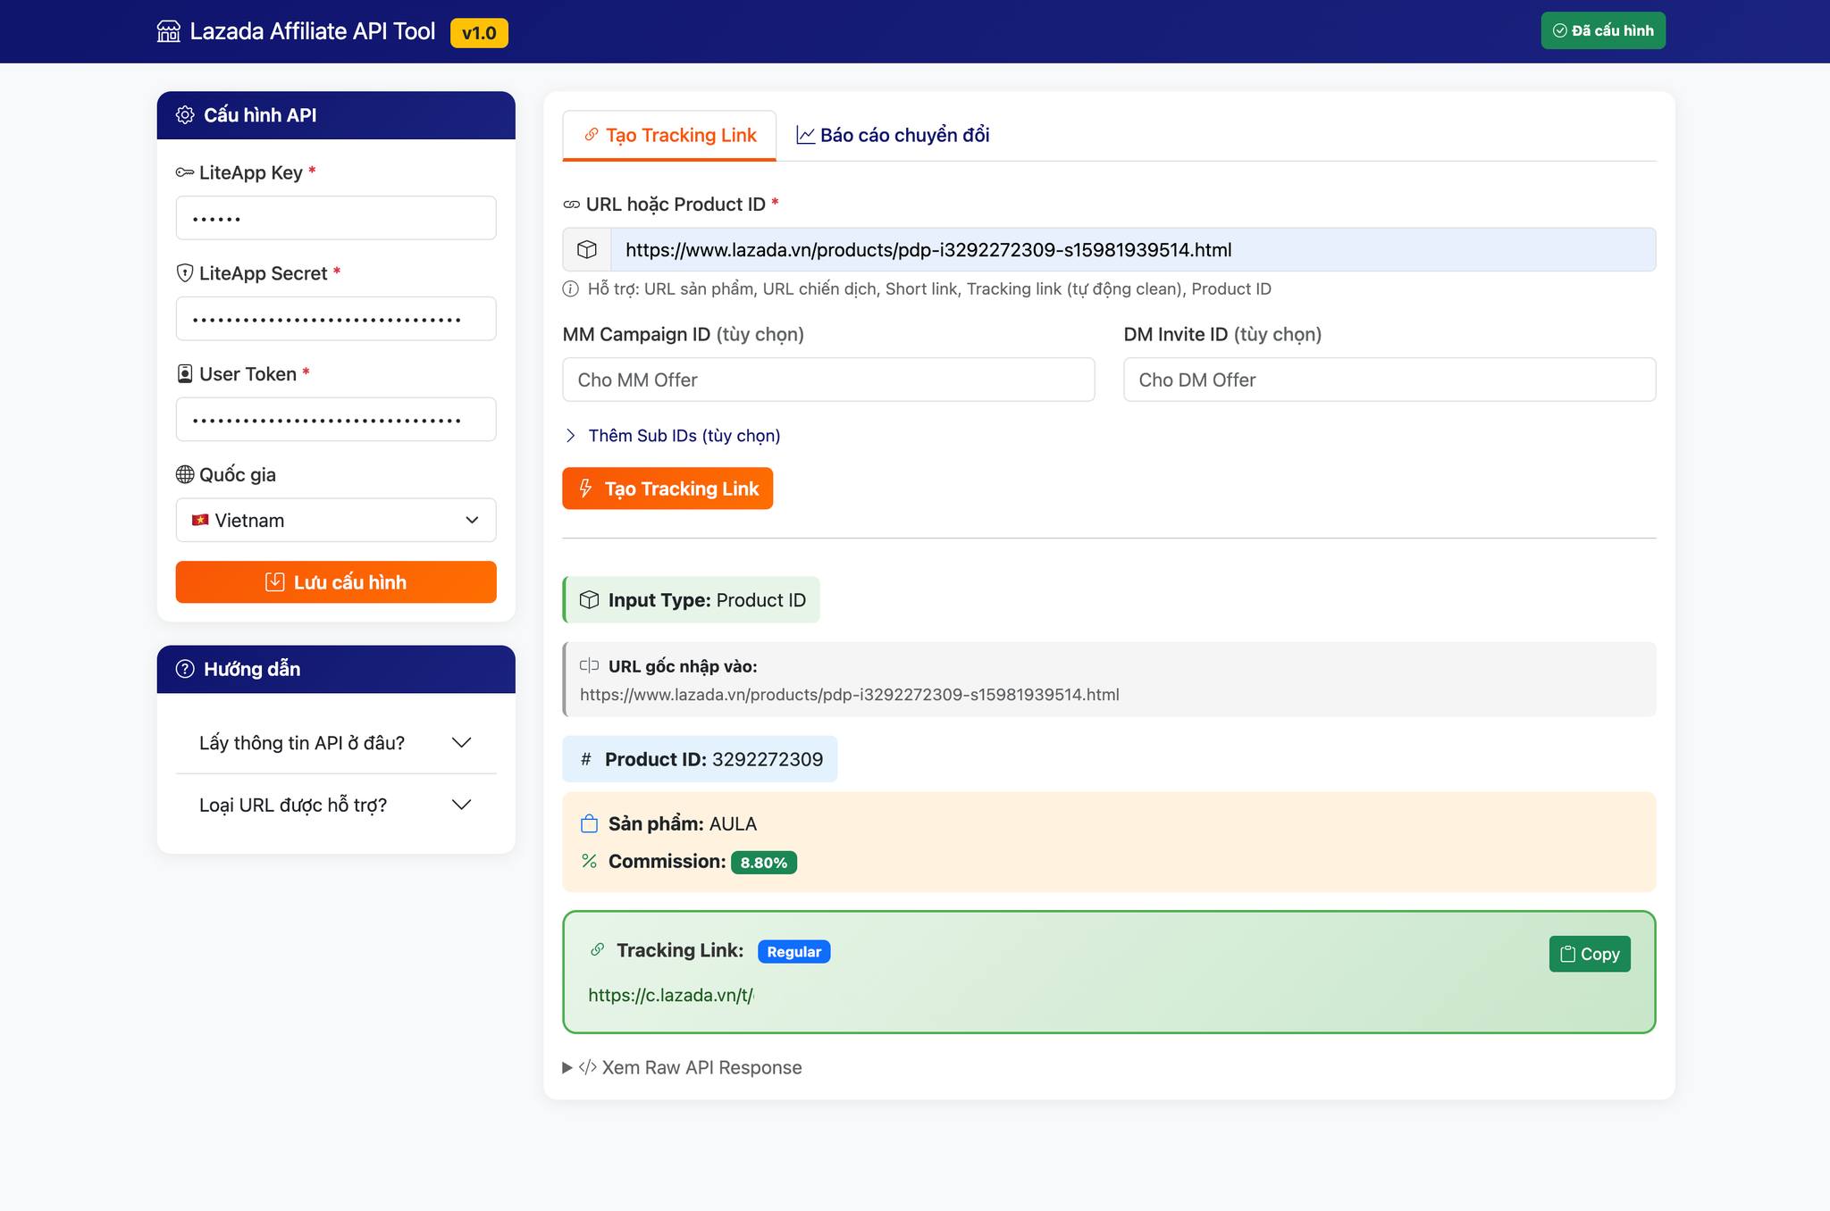The width and height of the screenshot is (1830, 1211).
Task: Copy the tracking link with Copy button
Action: [1590, 954]
